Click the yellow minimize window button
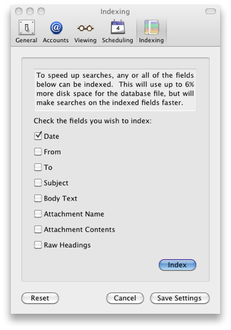This screenshot has width=231, height=330. pyautogui.click(x=30, y=11)
